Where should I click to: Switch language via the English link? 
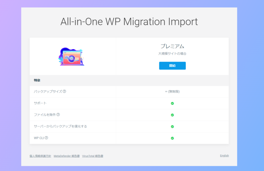(224, 156)
